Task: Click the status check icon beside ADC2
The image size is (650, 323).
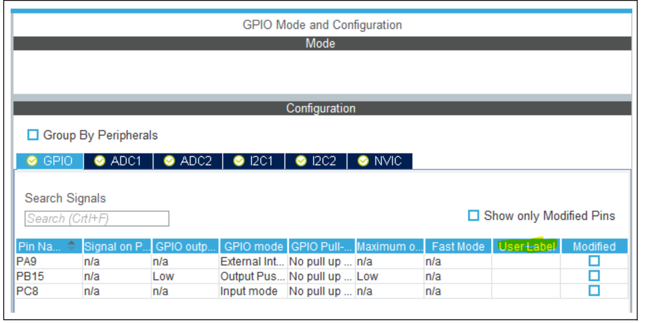Action: tap(169, 161)
